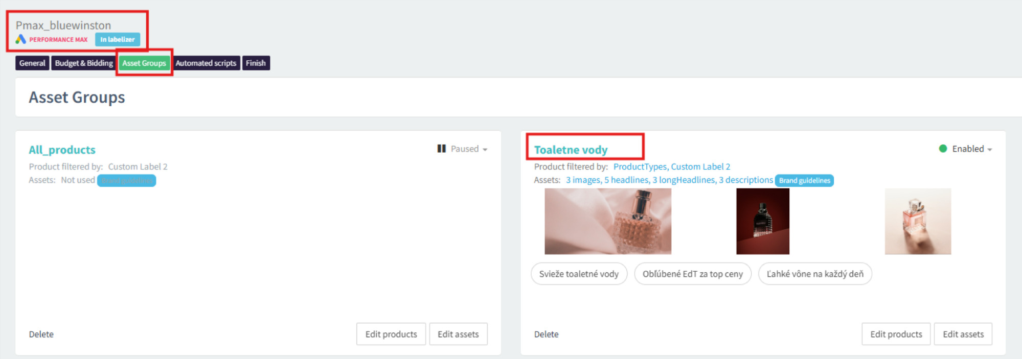Click Edit assets for Toaletne vody
Image resolution: width=1022 pixels, height=359 pixels.
[963, 334]
